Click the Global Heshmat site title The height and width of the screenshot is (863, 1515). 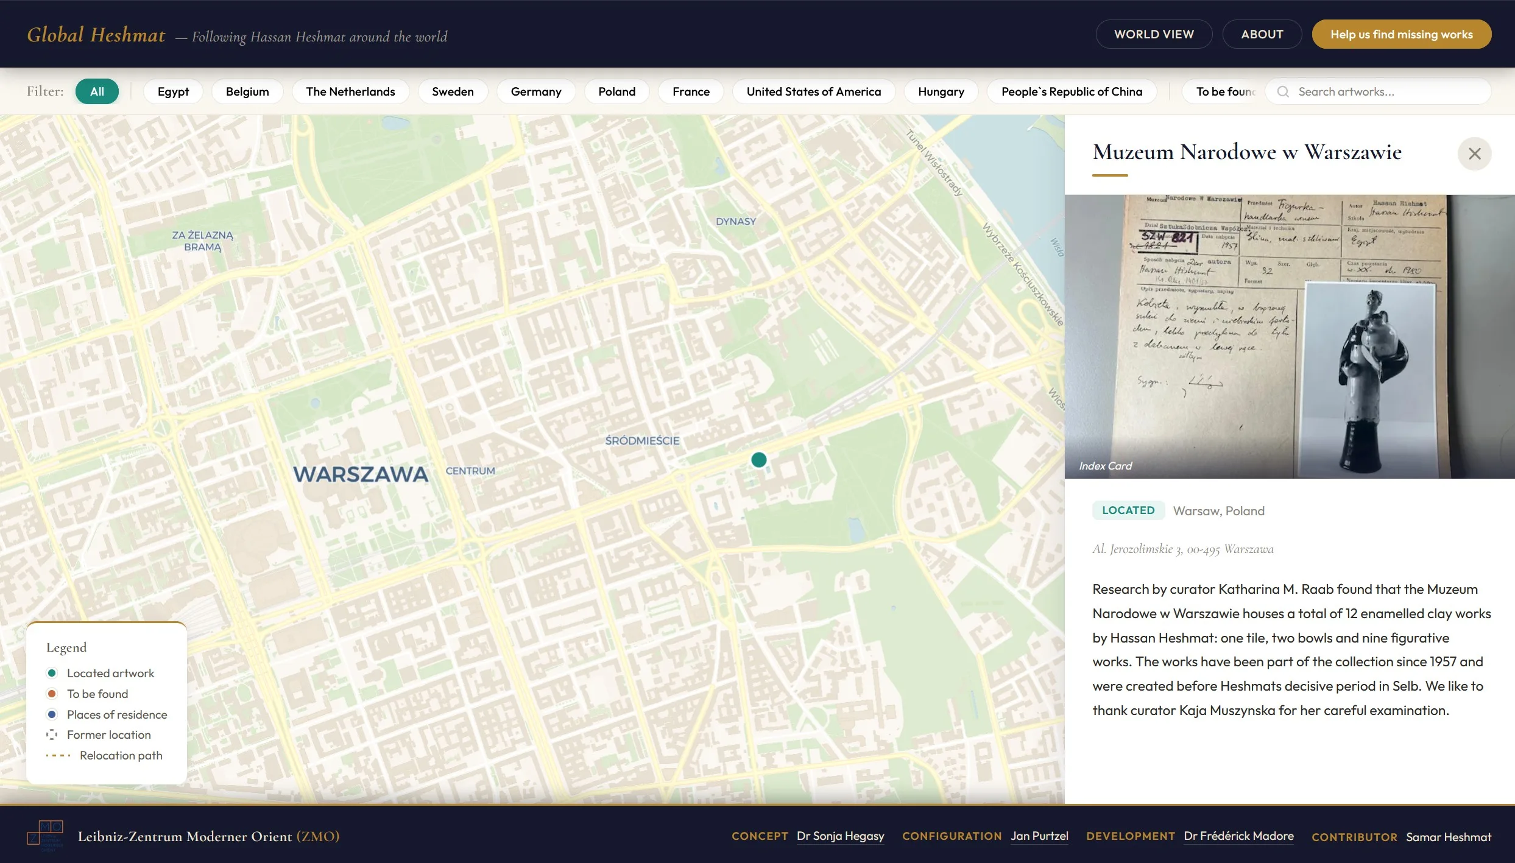pyautogui.click(x=96, y=35)
